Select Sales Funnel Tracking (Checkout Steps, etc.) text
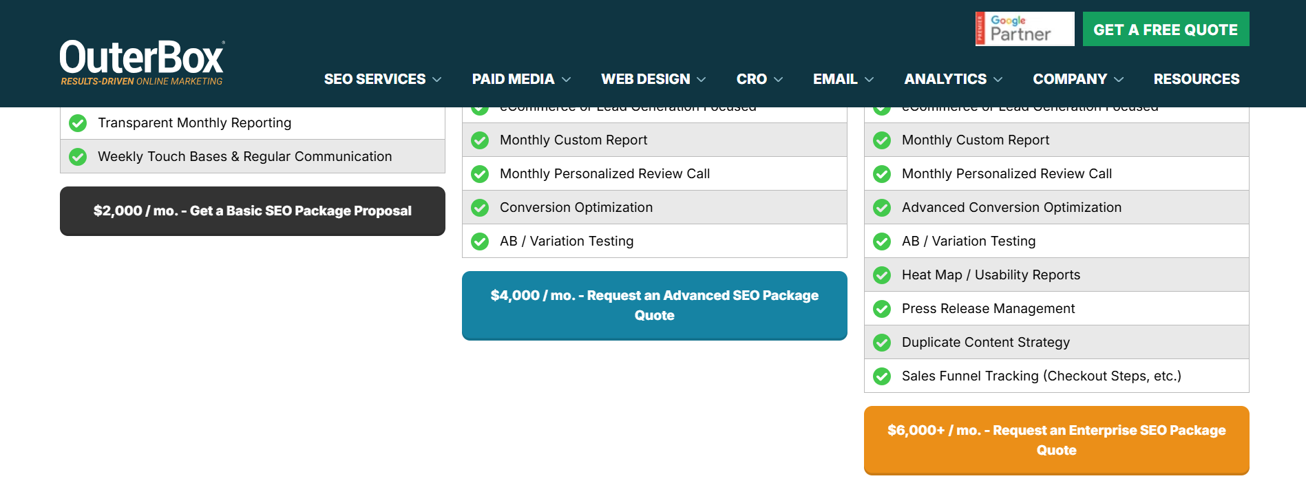 coord(1042,376)
